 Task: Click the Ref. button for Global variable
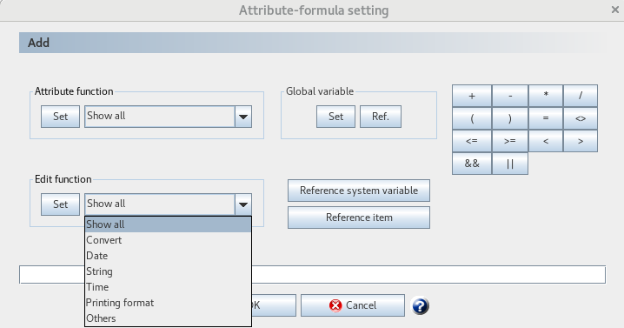tap(381, 117)
